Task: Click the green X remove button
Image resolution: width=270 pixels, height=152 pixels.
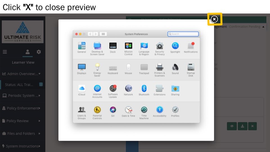Action: pos(252,126)
